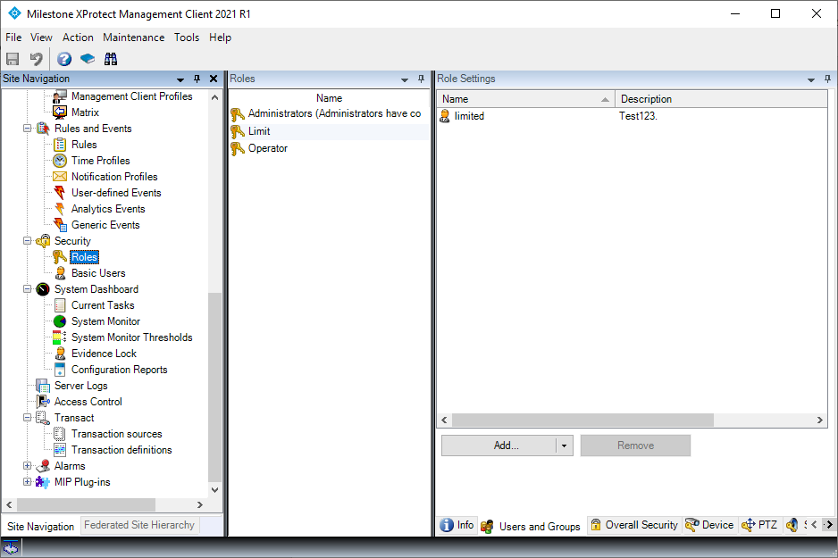The image size is (838, 558).
Task: Click the blue book documentation icon
Action: click(x=87, y=58)
